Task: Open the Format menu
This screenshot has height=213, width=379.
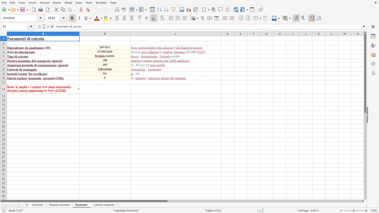Action: pyautogui.click(x=44, y=3)
